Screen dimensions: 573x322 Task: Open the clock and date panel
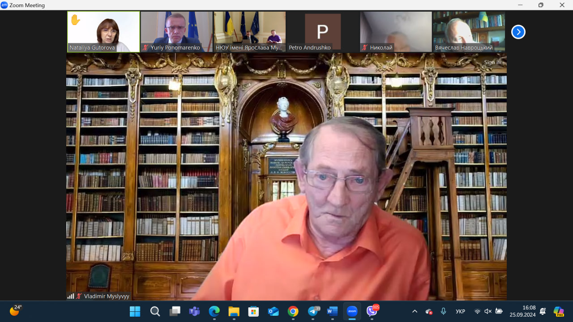[522, 311]
